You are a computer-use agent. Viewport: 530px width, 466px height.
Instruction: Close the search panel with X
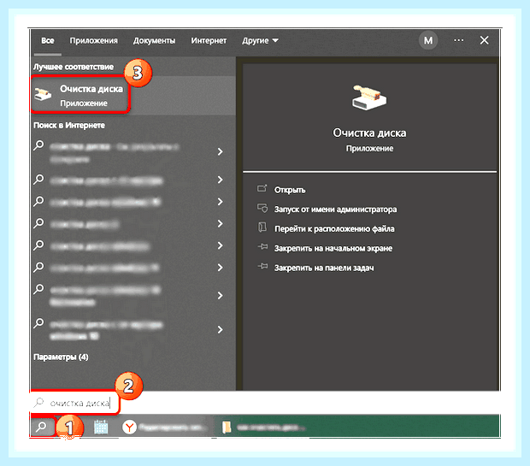[485, 40]
